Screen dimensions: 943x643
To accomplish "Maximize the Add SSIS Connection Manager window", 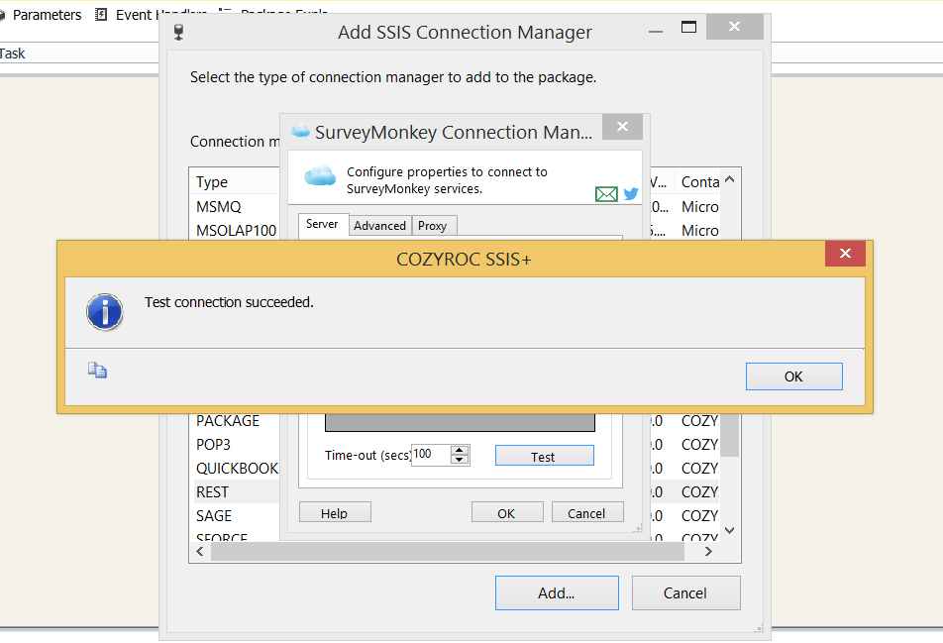I will coord(688,27).
